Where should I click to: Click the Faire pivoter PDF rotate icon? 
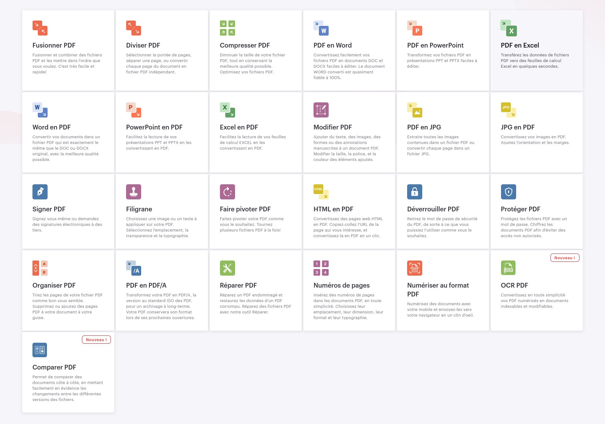click(x=228, y=192)
